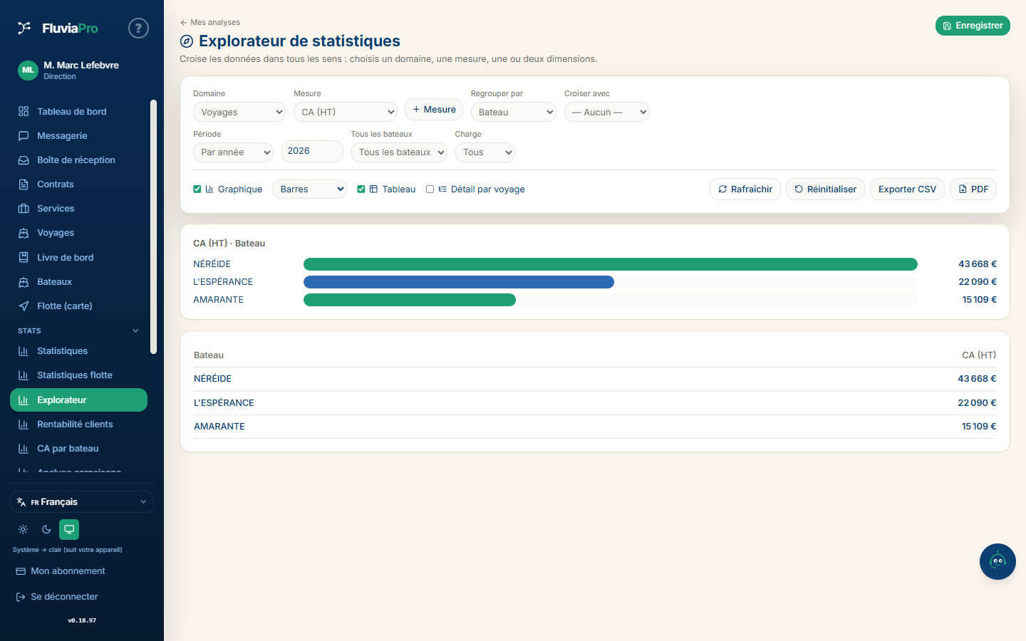Switch to dark theme moon icon
Viewport: 1026px width, 641px height.
pyautogui.click(x=46, y=529)
